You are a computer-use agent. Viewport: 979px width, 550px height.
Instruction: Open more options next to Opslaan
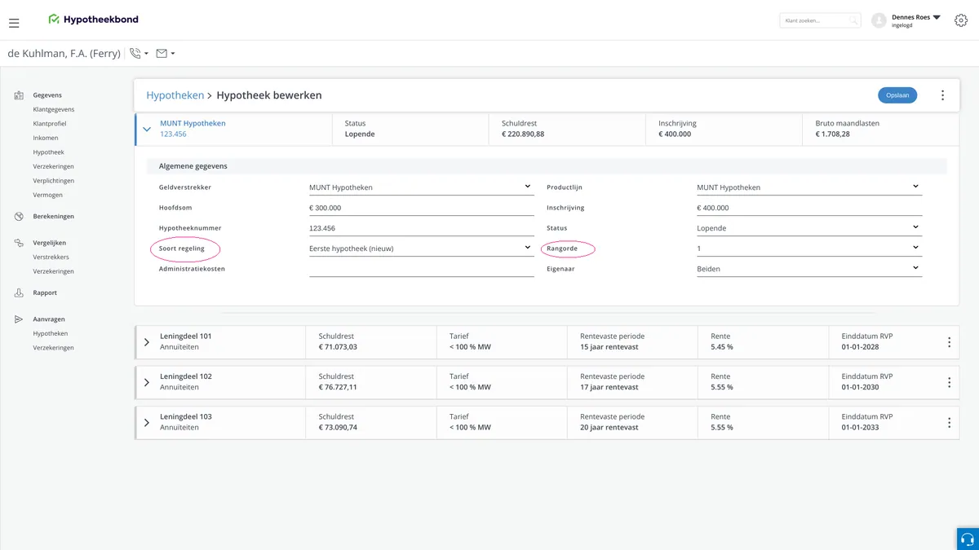pyautogui.click(x=942, y=95)
